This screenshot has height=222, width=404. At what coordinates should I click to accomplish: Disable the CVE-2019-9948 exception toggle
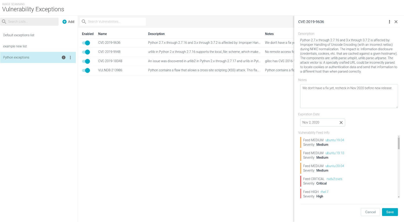[86, 52]
